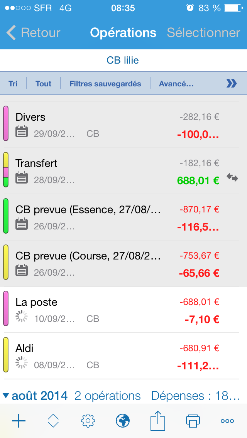Open the settings gear in bottom toolbar
The width and height of the screenshot is (247, 438).
[88, 421]
